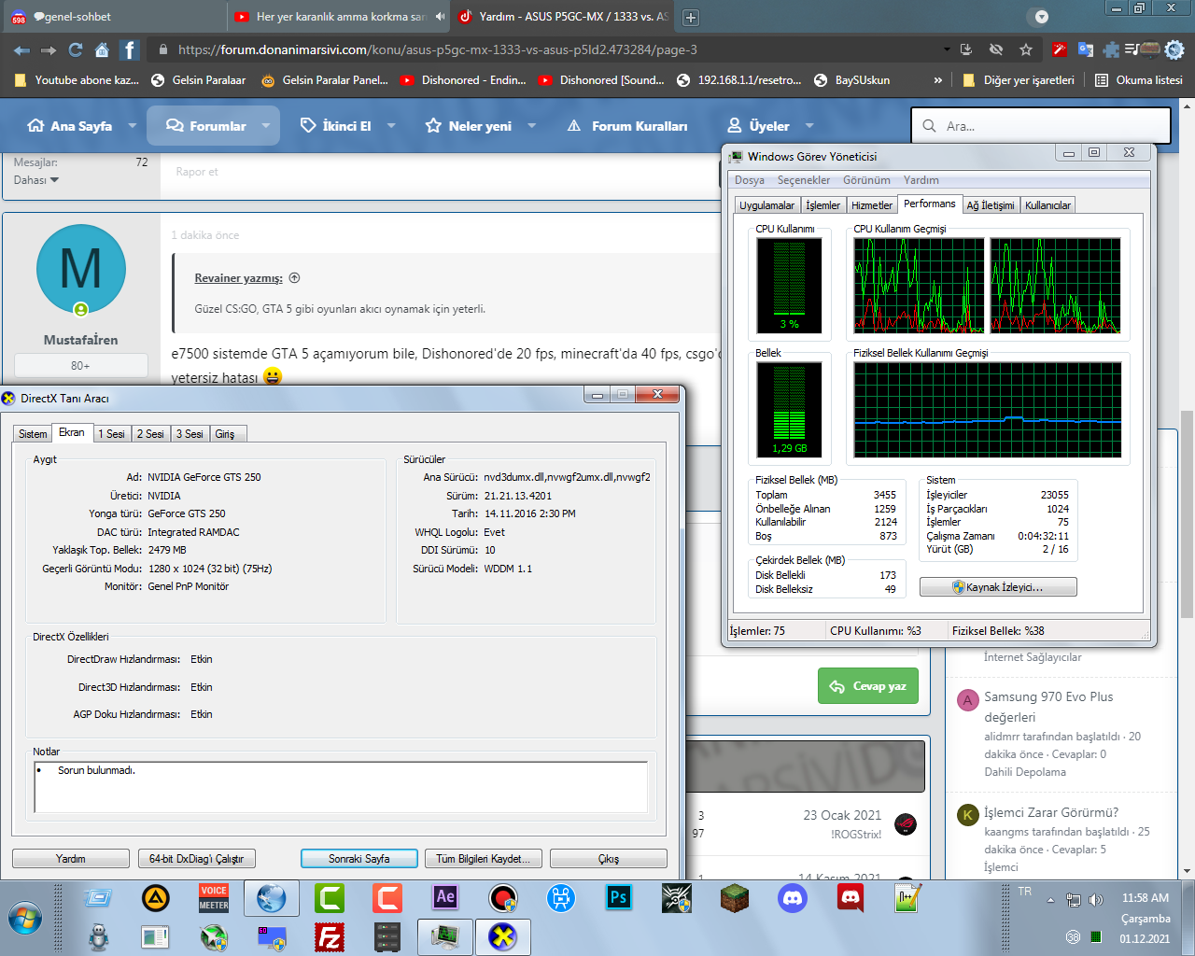Click the green Cevap yaz button

[x=868, y=686]
